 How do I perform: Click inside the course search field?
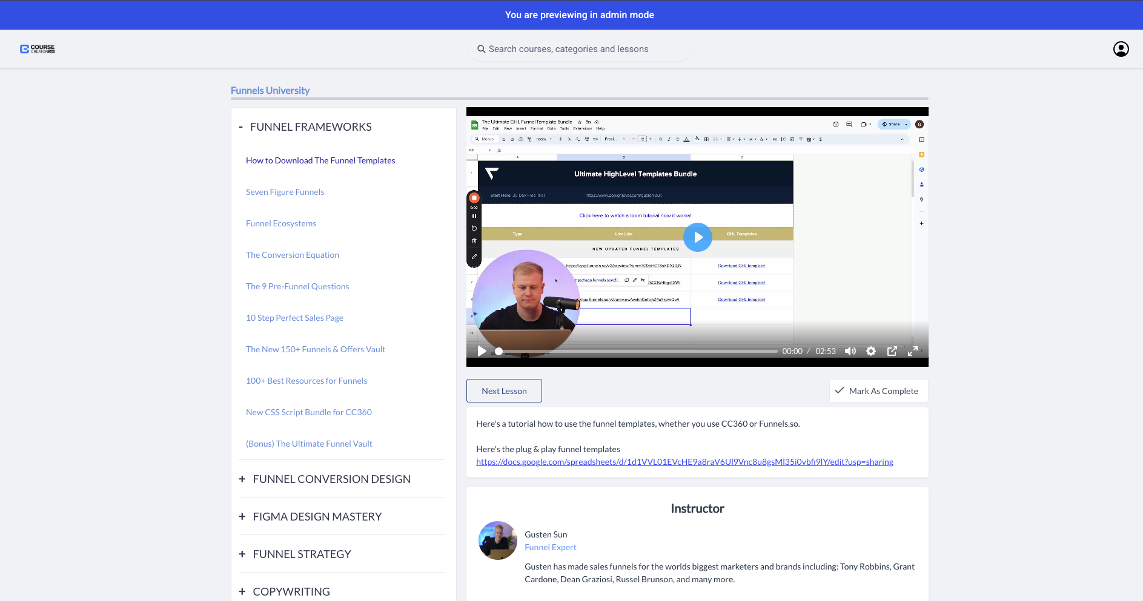[x=580, y=48]
